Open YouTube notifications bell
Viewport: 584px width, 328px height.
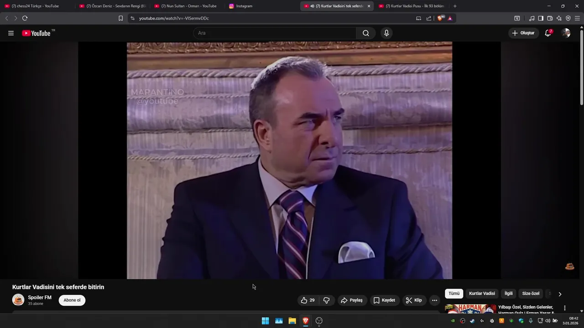(x=548, y=33)
